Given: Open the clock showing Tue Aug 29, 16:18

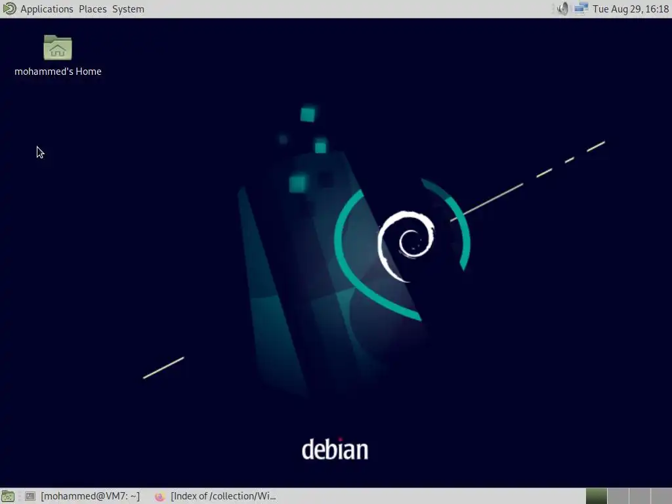Looking at the screenshot, I should pos(631,9).
